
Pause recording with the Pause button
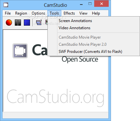18,22
